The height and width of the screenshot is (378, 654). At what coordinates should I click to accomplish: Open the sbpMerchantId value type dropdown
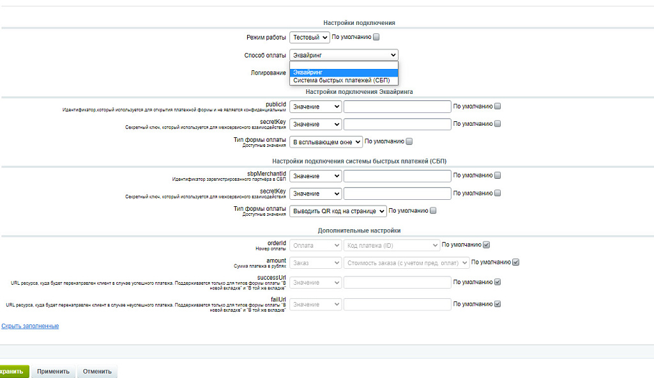point(316,176)
